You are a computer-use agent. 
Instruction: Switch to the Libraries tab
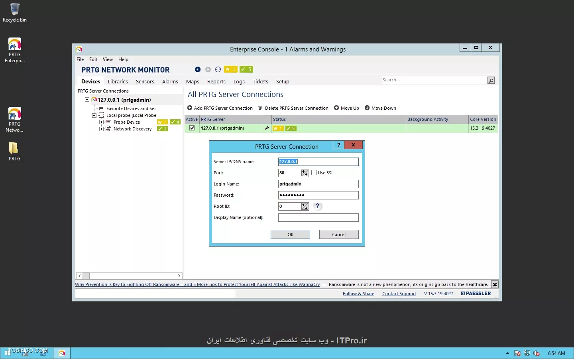pyautogui.click(x=118, y=81)
